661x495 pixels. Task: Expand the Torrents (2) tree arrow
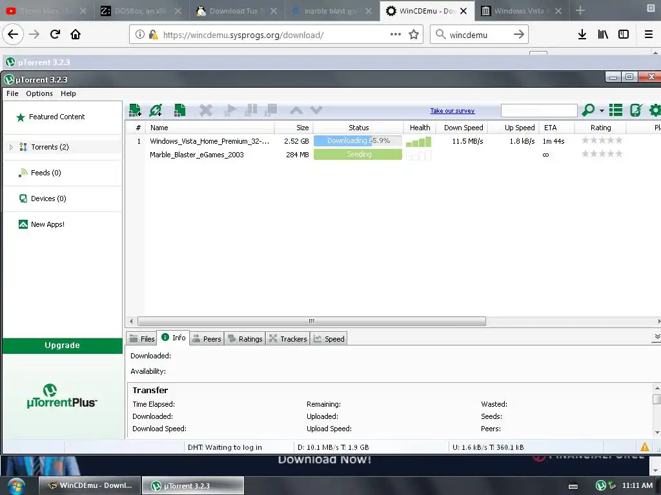tap(12, 147)
